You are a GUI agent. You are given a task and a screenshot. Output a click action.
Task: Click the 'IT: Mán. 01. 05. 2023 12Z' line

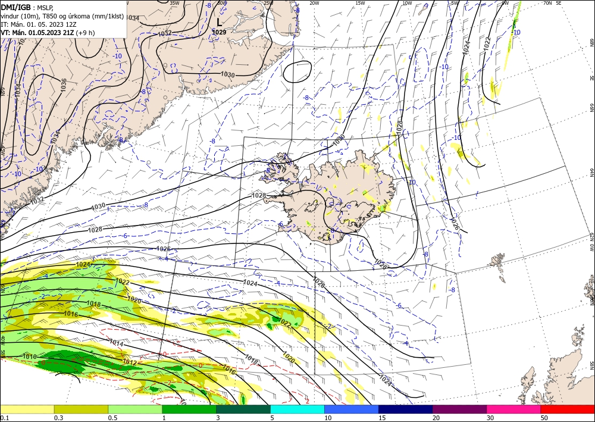tap(38, 24)
